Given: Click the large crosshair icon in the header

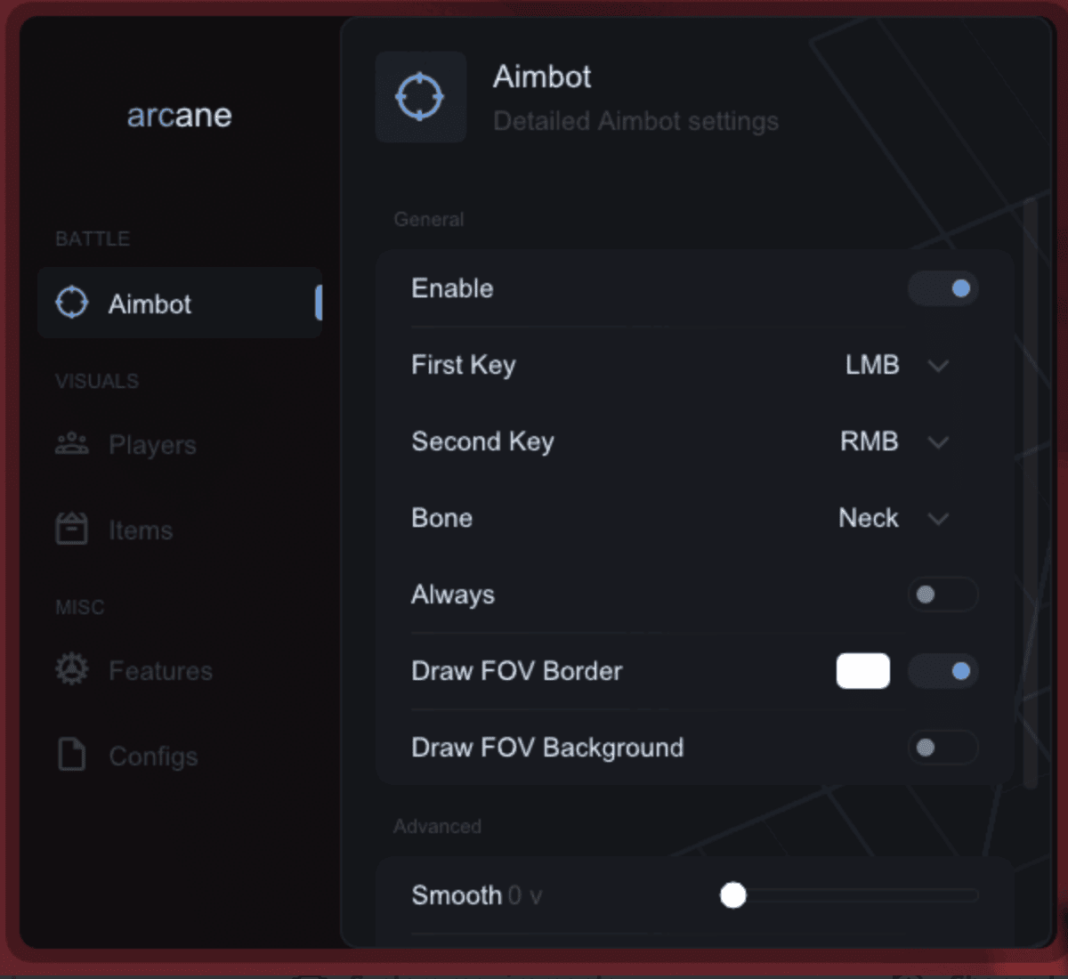Looking at the screenshot, I should pyautogui.click(x=420, y=97).
